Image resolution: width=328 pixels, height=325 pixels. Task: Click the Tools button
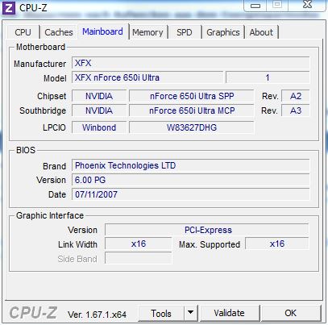[x=161, y=313]
